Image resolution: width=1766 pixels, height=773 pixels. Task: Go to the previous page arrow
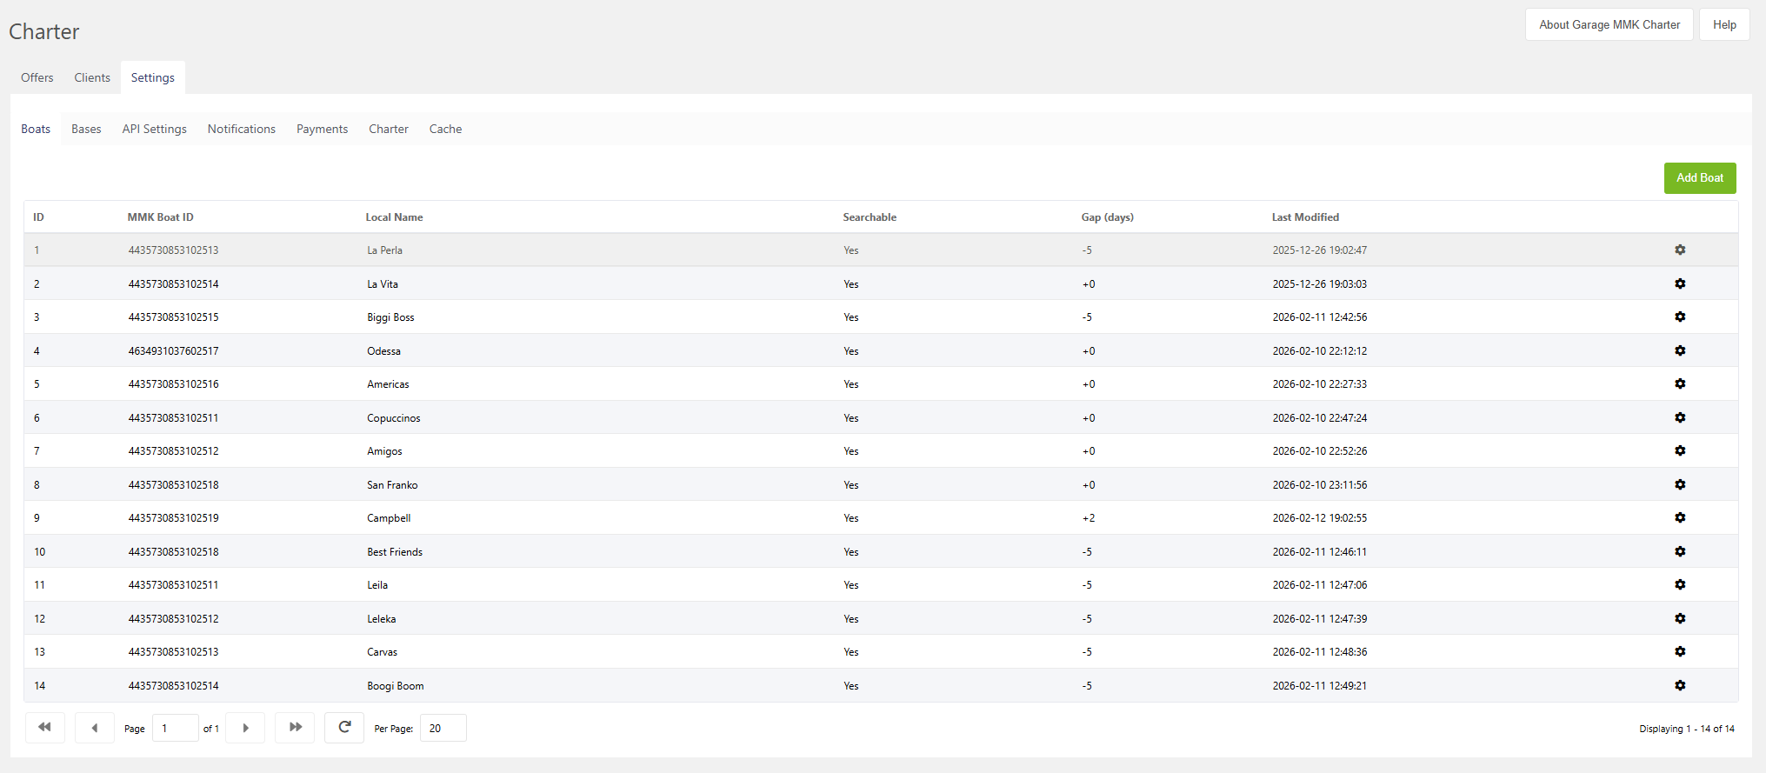95,728
